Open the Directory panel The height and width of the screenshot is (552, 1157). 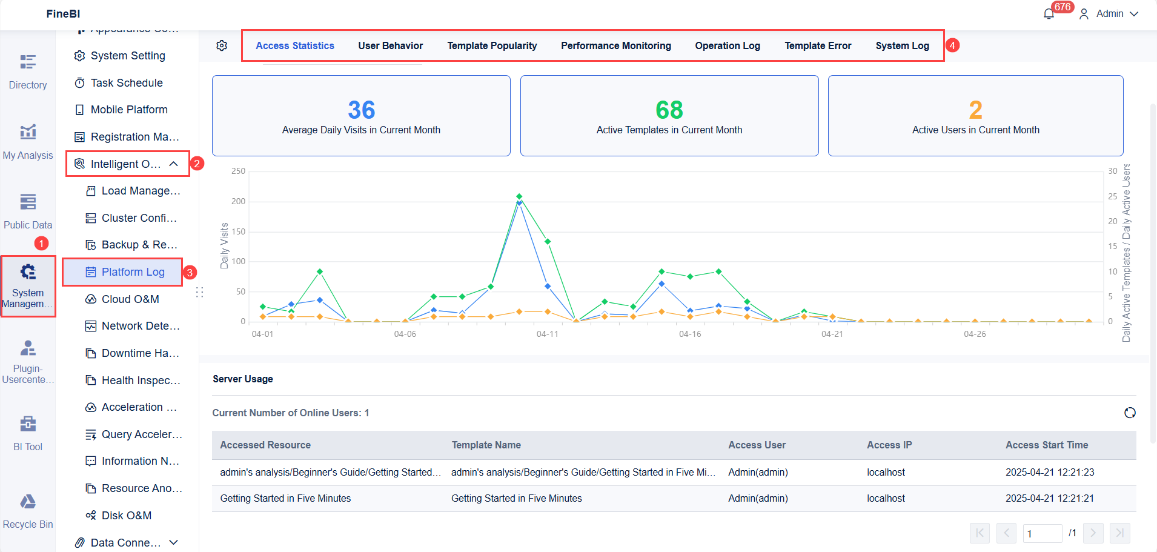click(27, 70)
